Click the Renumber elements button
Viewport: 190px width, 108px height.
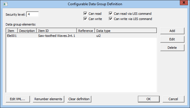[x=48, y=99]
